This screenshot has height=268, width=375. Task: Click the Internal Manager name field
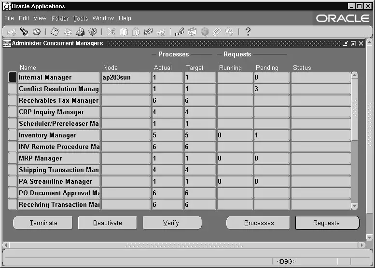click(59, 78)
